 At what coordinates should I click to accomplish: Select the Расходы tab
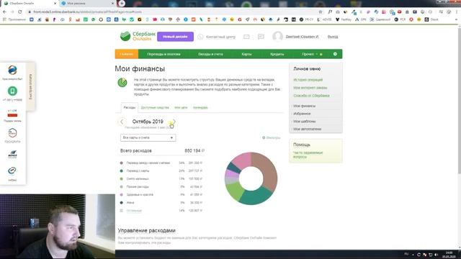pos(130,107)
